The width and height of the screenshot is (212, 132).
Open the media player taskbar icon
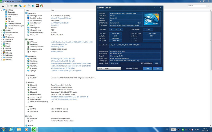pos(27,129)
